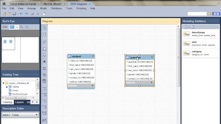
Task: Select the hand pan tool
Action: coord(45,34)
